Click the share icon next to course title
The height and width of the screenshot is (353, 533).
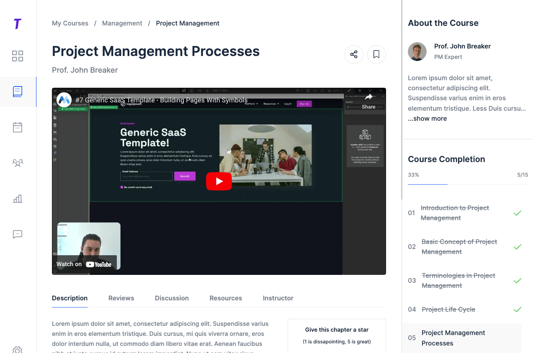(x=354, y=54)
